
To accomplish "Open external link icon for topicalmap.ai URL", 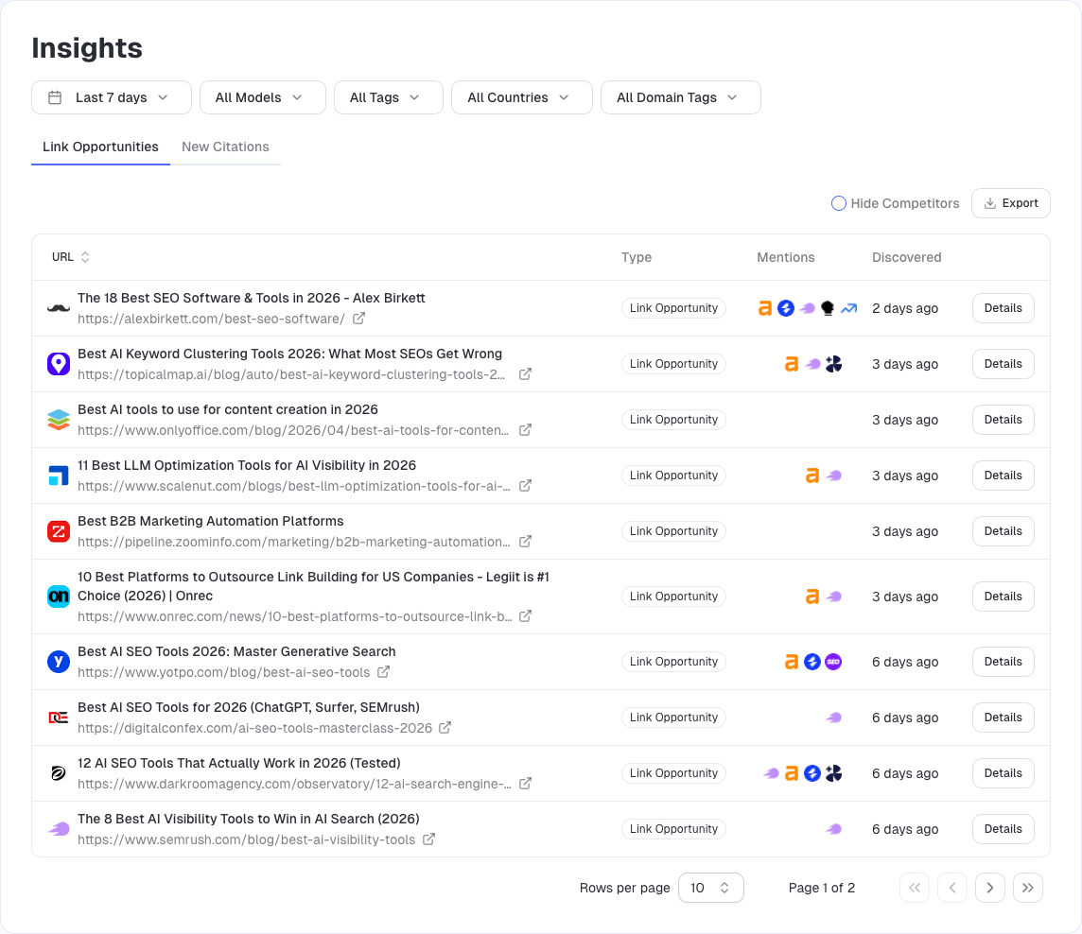I will 525,373.
